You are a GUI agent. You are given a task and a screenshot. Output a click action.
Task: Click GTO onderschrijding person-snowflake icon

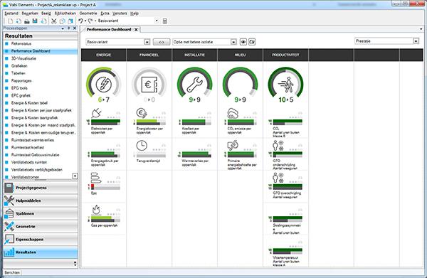coord(278,146)
